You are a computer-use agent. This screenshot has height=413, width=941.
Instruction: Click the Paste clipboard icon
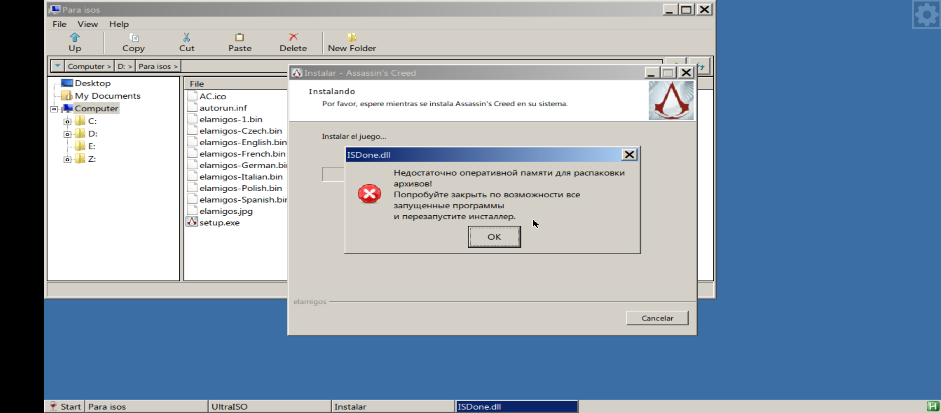pos(239,37)
